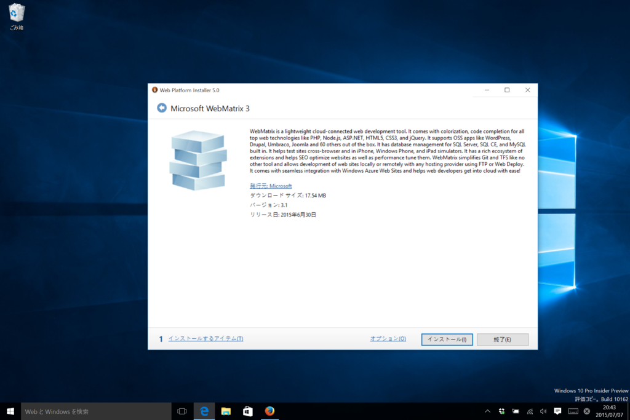
Task: Click the Microsoft WebMatrix 3 heading
Action: [210, 108]
